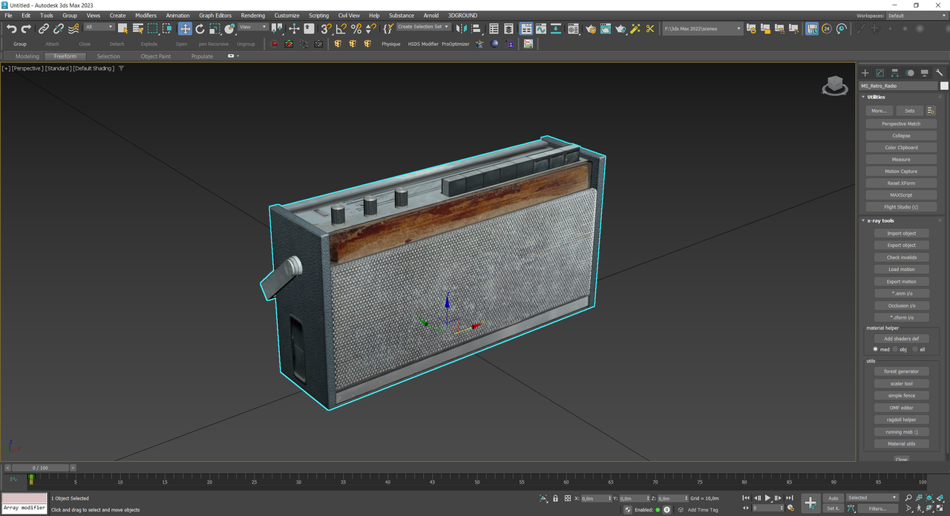Viewport: 950px width, 516px height.
Task: Collapse the x-ray tools rollout
Action: coord(882,221)
